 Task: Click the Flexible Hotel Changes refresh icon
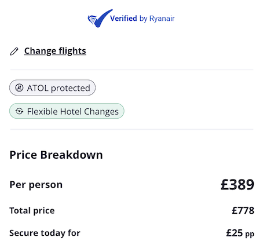(19, 111)
